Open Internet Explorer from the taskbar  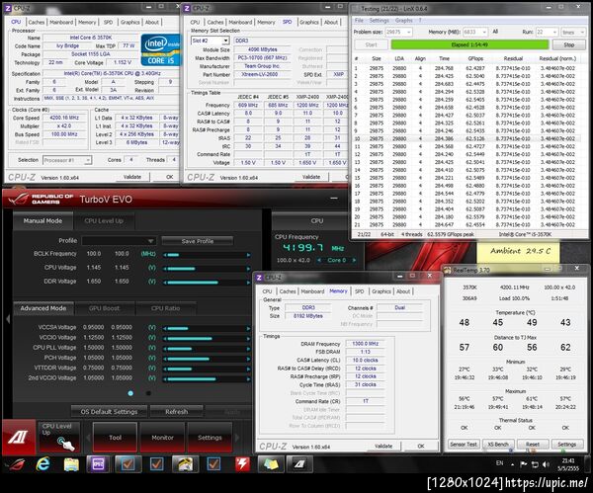click(x=43, y=464)
